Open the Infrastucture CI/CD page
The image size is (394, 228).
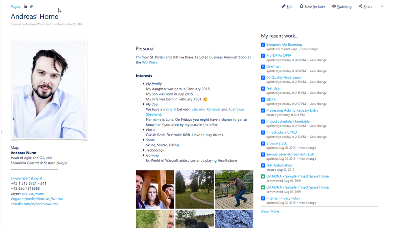coord(282,132)
